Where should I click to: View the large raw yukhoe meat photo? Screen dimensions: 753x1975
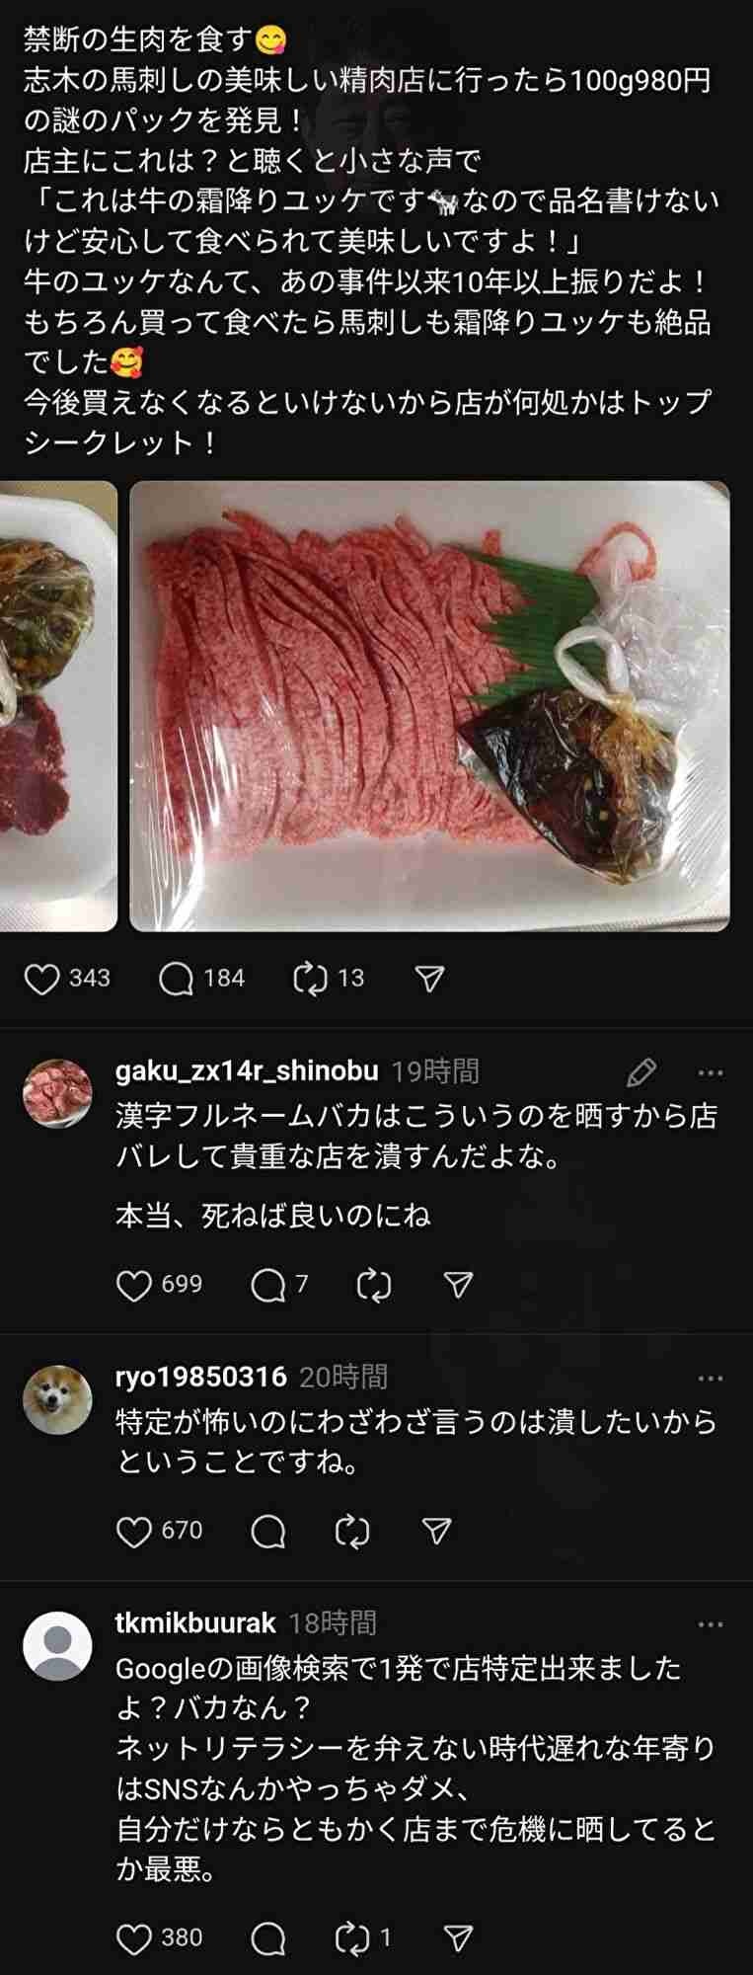[429, 706]
